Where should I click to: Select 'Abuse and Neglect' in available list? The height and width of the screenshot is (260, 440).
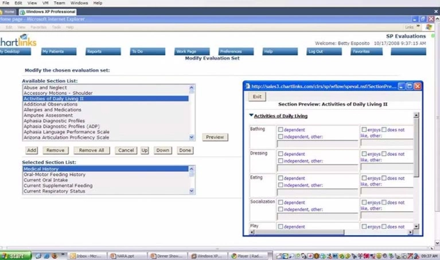tap(106, 88)
